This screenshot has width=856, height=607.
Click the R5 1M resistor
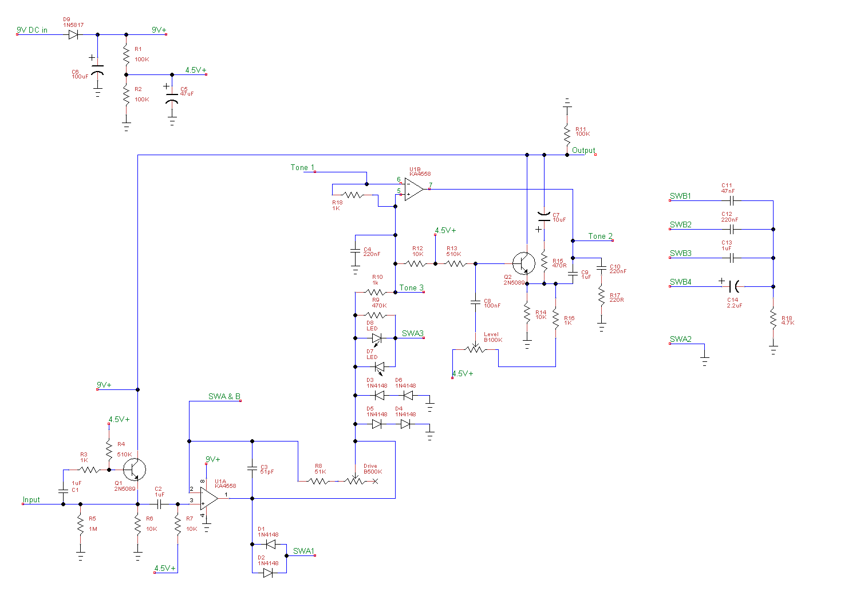click(80, 524)
